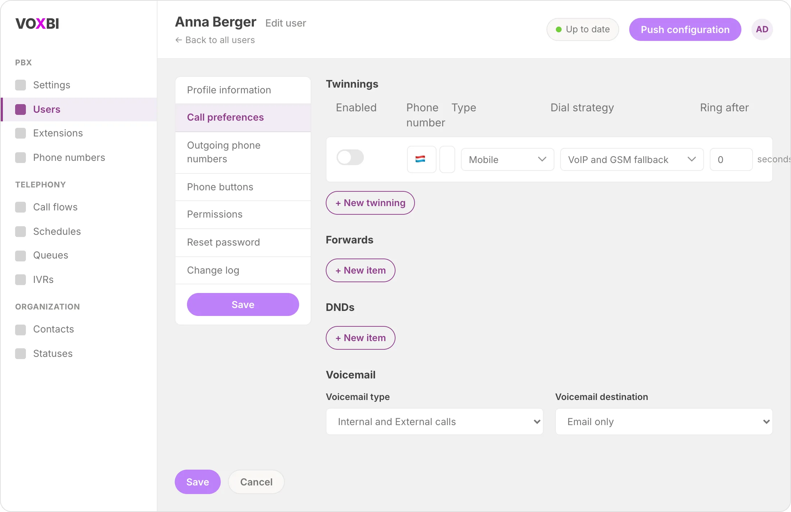Add a New twinning

[370, 203]
